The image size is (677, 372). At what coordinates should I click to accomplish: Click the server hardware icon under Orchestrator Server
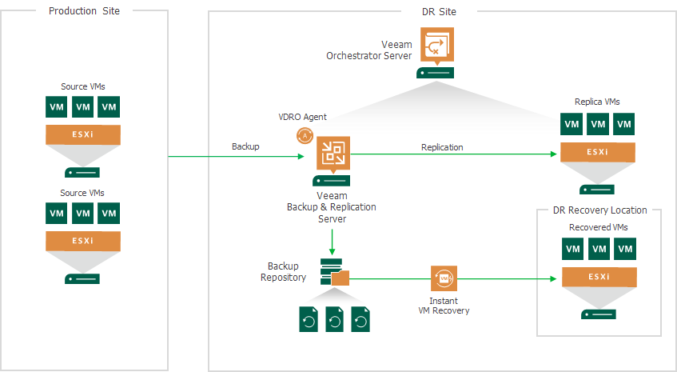coord(435,73)
